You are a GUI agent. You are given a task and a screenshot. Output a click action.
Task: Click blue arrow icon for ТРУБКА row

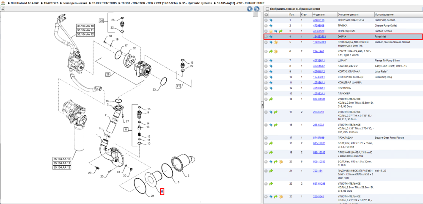[271, 26]
